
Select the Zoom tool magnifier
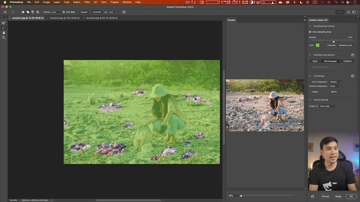click(x=3, y=38)
